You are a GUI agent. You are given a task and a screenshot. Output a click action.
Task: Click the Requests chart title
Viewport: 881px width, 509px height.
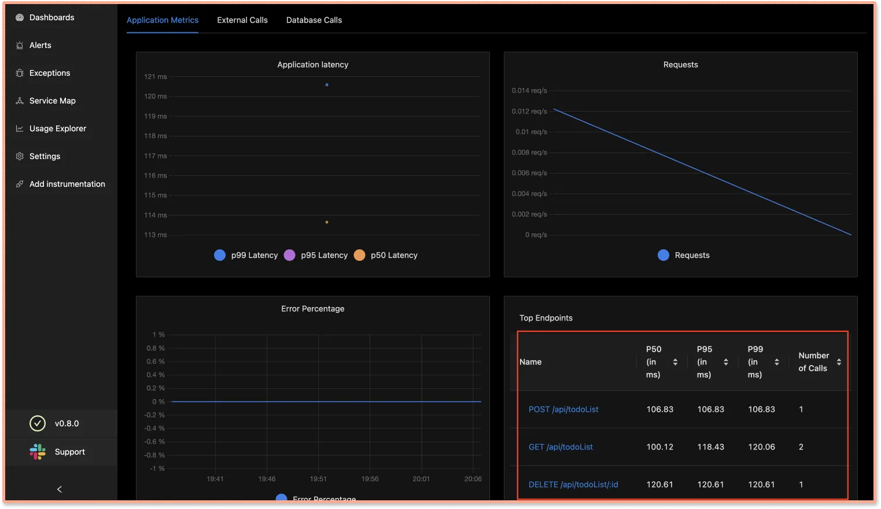pos(681,65)
